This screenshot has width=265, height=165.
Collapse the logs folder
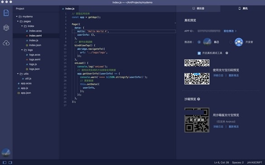click(22, 50)
